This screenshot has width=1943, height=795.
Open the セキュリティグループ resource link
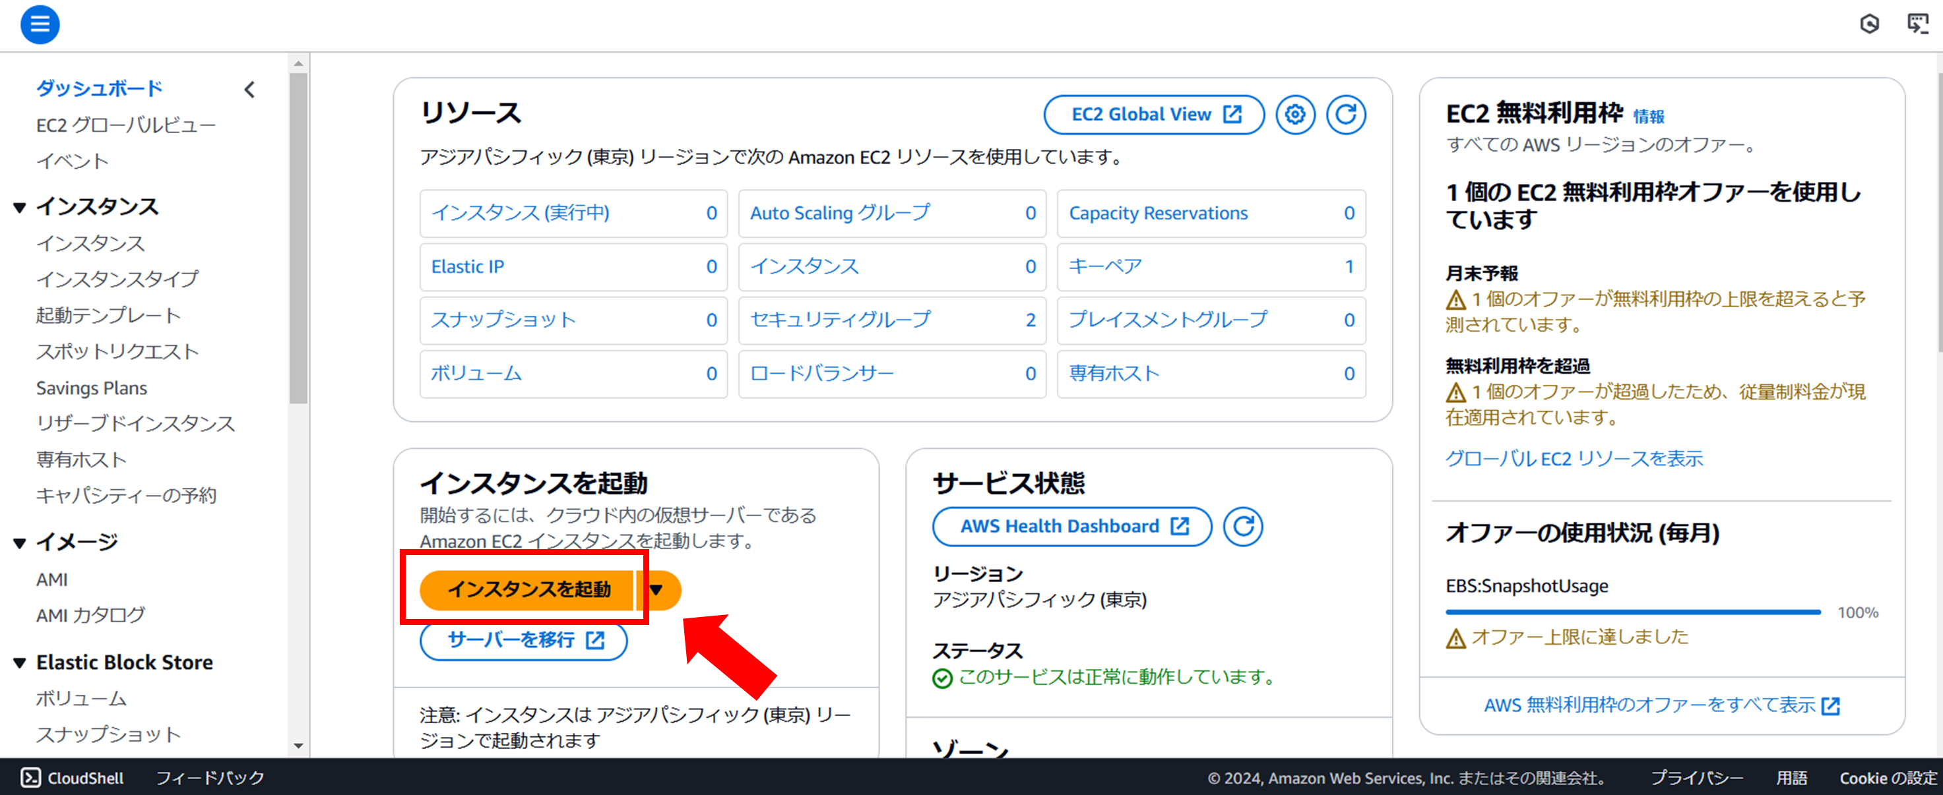(x=841, y=320)
